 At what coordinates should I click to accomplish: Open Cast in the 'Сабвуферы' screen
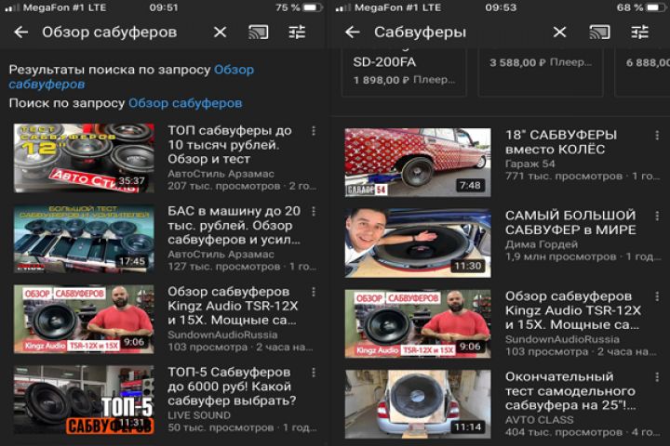(x=599, y=32)
